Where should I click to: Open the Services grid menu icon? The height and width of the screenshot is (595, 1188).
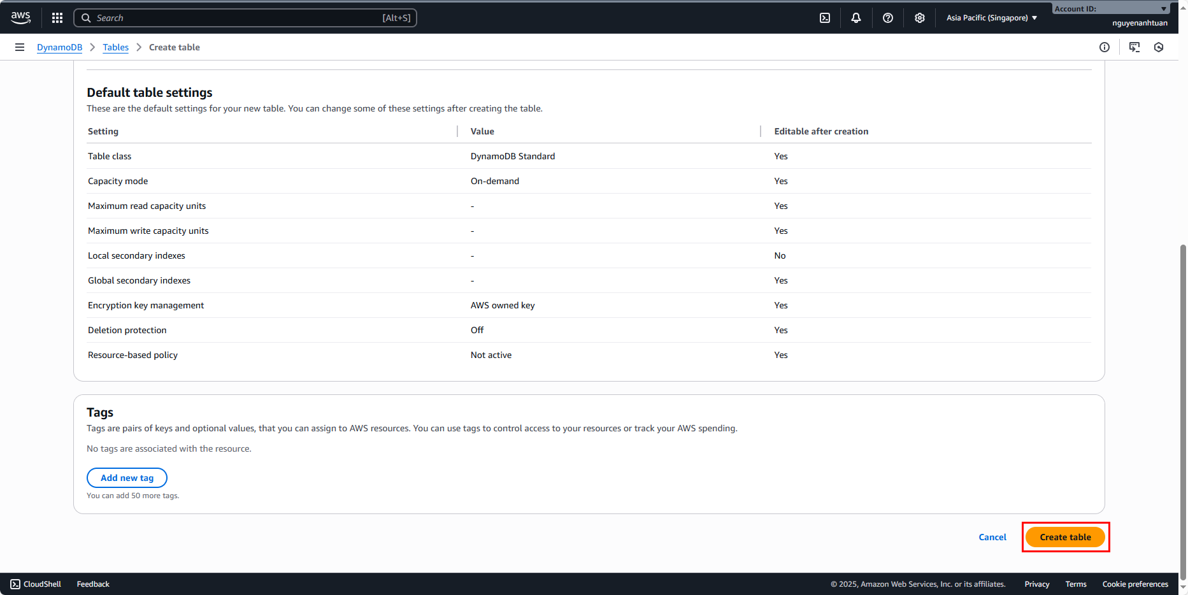point(57,18)
